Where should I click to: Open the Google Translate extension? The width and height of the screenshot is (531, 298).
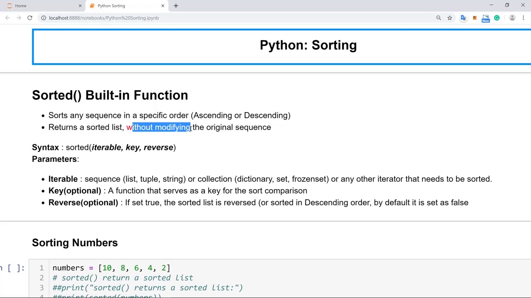click(463, 18)
